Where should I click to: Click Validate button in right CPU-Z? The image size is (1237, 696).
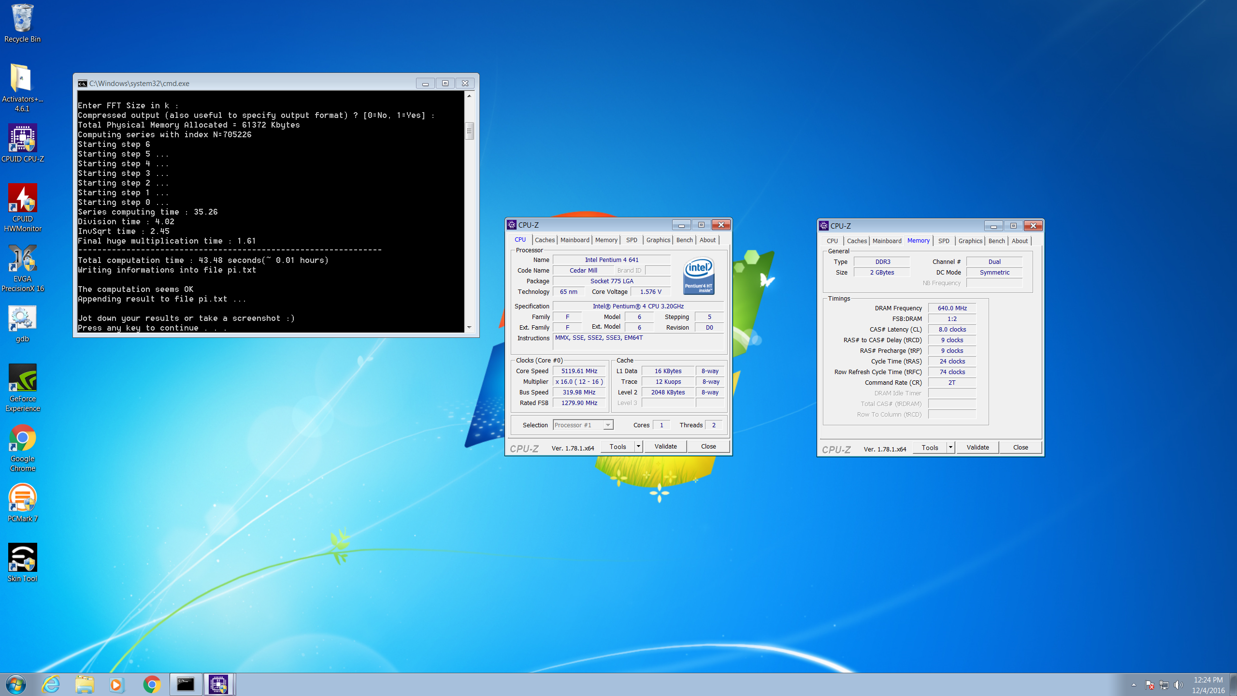[978, 448]
